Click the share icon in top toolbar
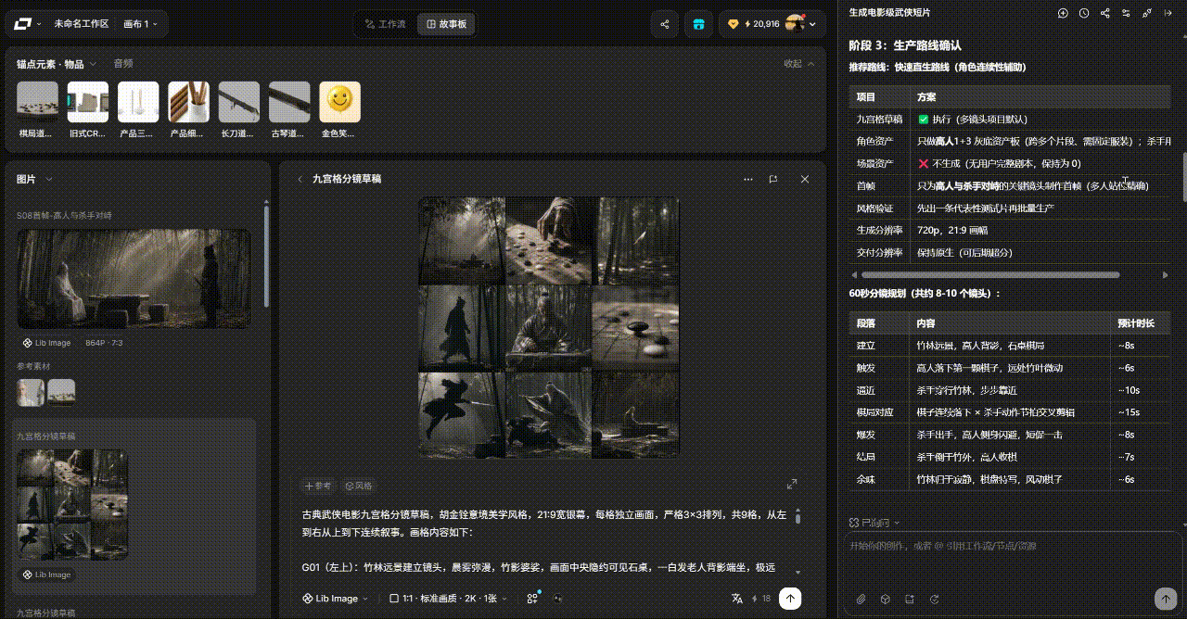Screen dimensions: 1187x619 (664, 25)
